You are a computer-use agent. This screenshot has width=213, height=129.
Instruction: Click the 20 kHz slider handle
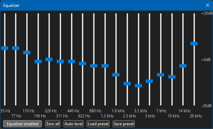point(194,44)
